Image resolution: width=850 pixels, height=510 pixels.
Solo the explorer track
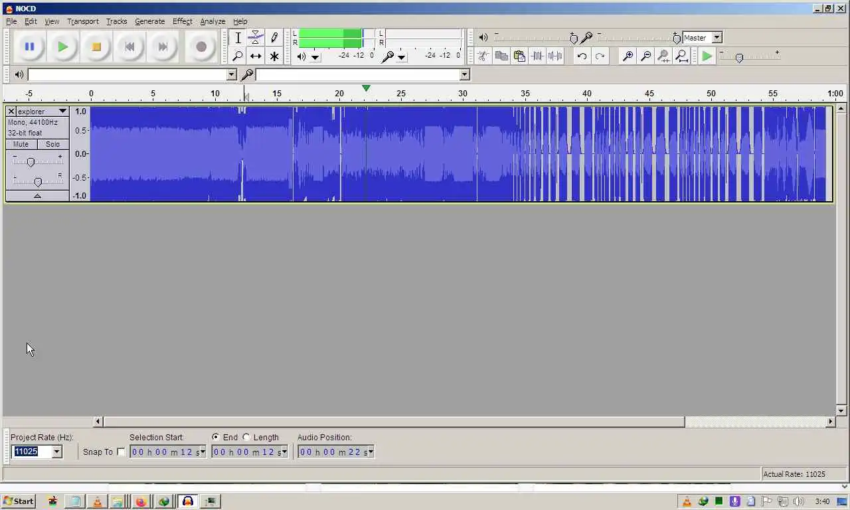(52, 144)
